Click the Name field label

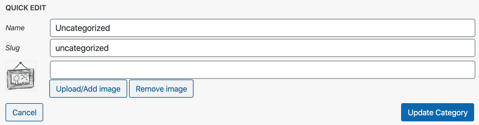click(x=15, y=28)
